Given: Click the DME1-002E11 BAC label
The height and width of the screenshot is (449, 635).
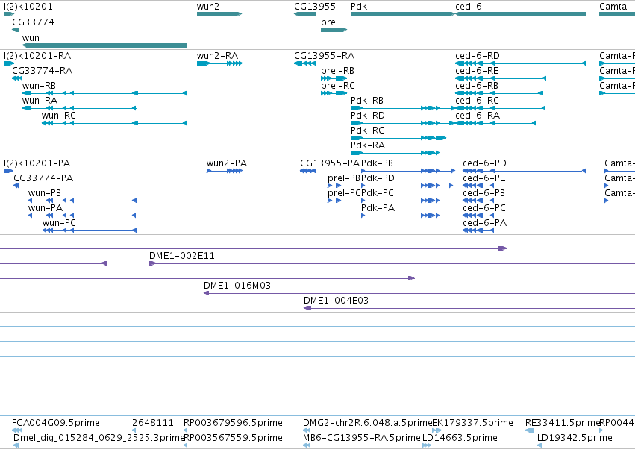Looking at the screenshot, I should coord(182,256).
